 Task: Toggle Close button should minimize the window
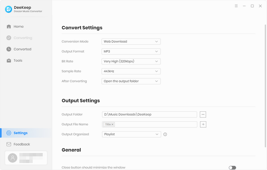[x=232, y=168]
